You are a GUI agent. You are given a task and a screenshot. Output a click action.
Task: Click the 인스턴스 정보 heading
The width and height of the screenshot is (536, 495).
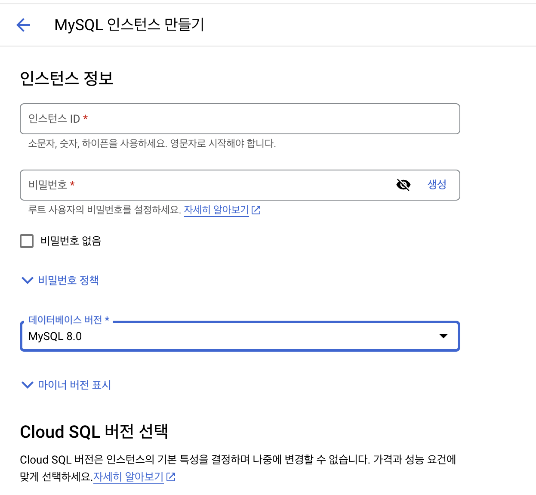(67, 78)
